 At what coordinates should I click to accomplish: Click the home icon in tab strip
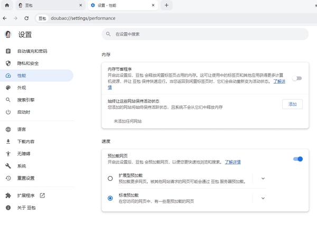(x=7, y=5)
